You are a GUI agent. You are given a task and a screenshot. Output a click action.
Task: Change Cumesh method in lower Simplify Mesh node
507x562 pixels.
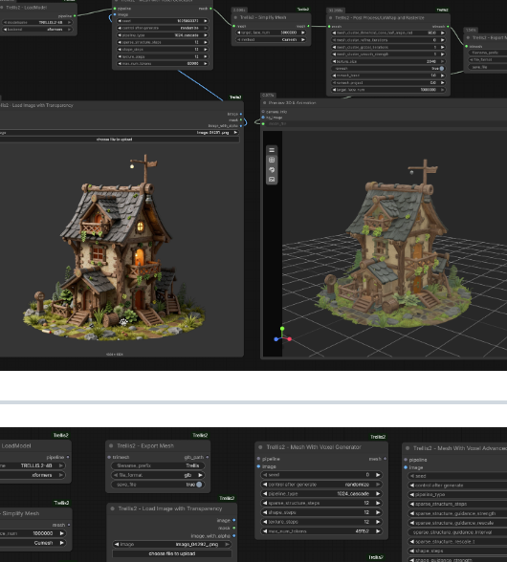(x=62, y=543)
